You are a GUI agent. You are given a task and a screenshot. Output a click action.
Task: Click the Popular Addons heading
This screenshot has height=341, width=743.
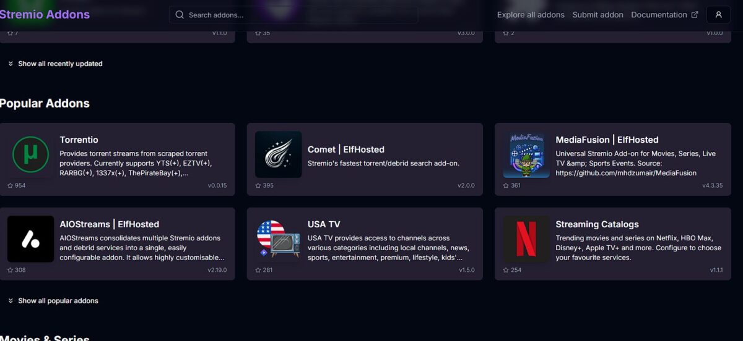pyautogui.click(x=45, y=103)
